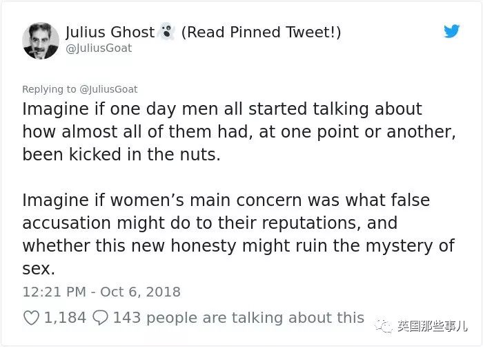The width and height of the screenshot is (483, 347).
Task: Open replies via the speech bubble icon
Action: tap(101, 318)
